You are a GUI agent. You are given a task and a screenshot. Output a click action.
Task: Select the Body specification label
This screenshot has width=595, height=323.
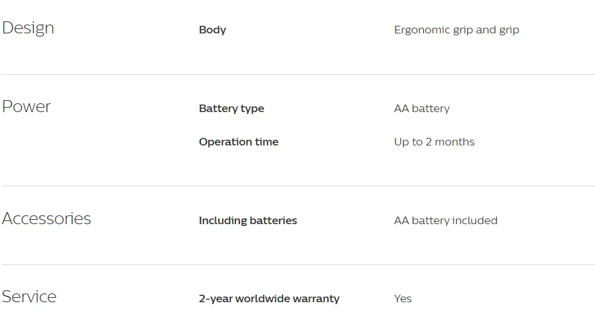[x=212, y=30]
